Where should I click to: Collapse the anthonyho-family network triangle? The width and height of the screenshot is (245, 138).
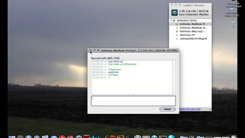tap(171, 20)
